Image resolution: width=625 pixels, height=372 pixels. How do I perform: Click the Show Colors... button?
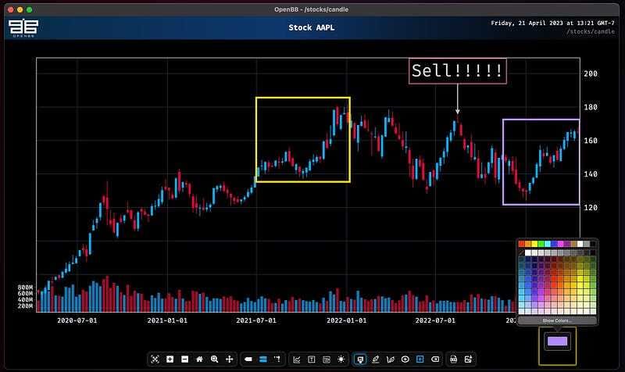[557, 320]
